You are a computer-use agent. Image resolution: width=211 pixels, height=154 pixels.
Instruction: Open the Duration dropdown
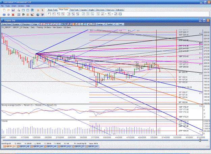[x=17, y=24]
